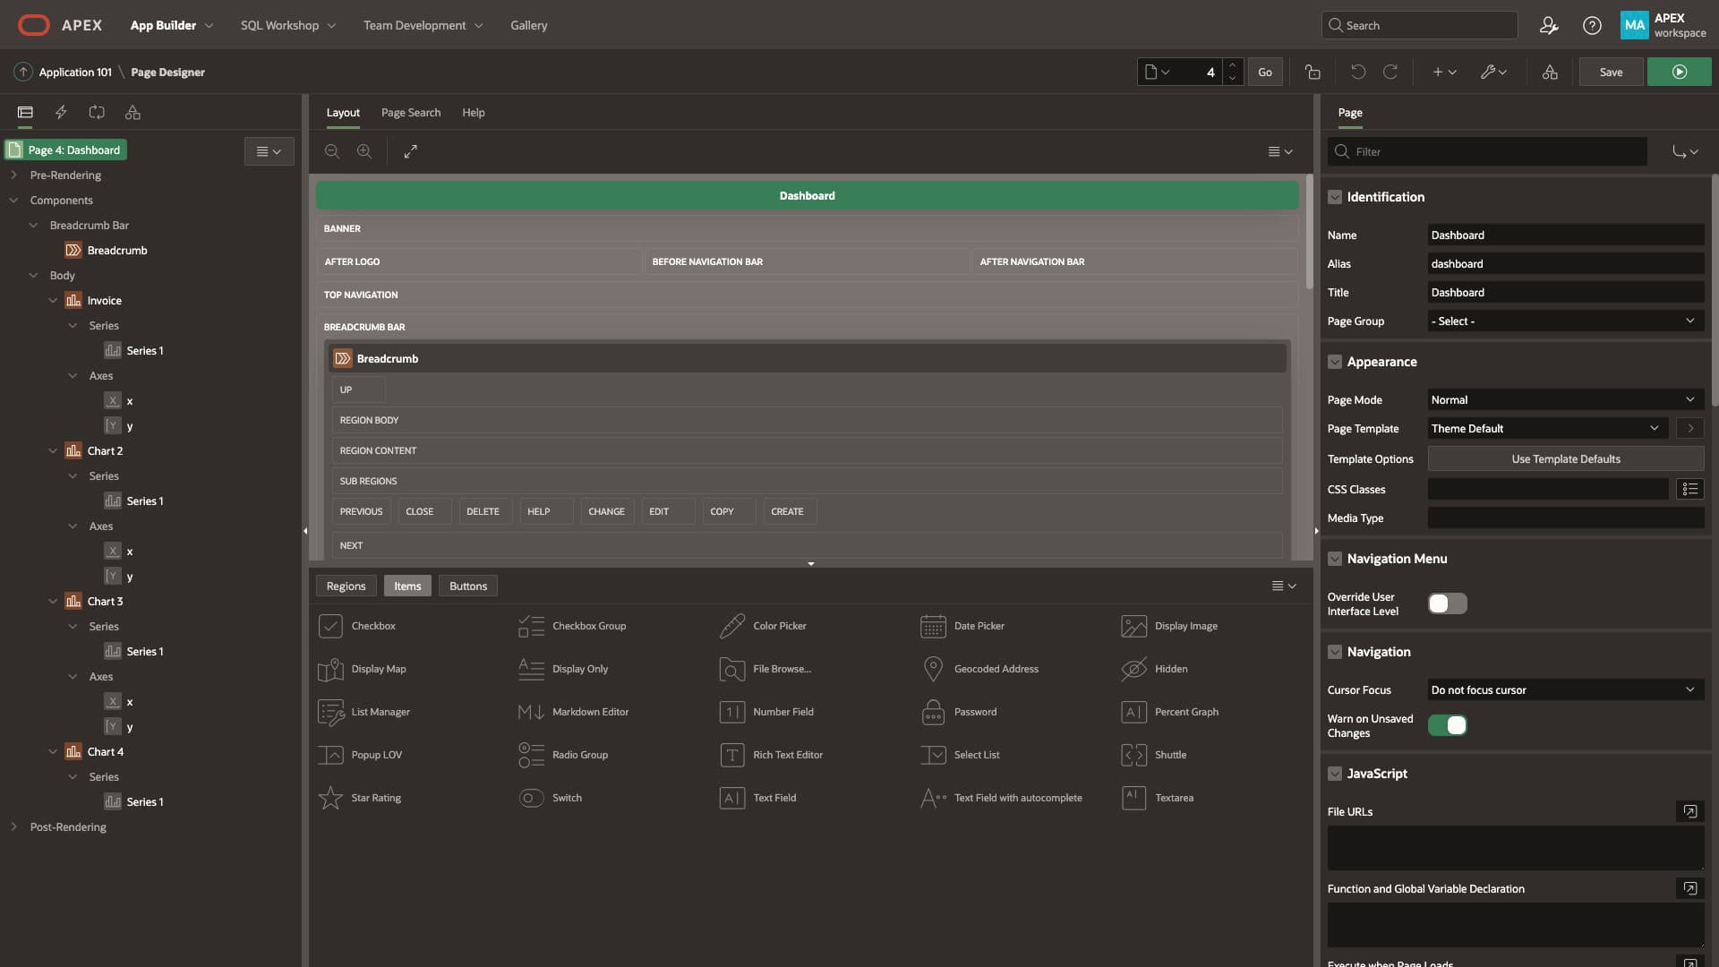Screen dimensions: 1719x967
Task: Click the Page Search tab
Action: (x=410, y=112)
